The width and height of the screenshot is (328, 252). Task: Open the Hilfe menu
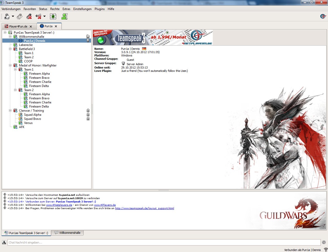pyautogui.click(x=111, y=9)
